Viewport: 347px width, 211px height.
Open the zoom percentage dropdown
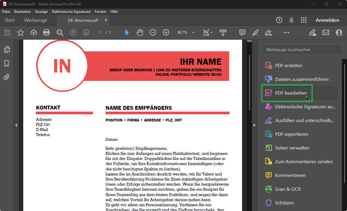click(193, 33)
